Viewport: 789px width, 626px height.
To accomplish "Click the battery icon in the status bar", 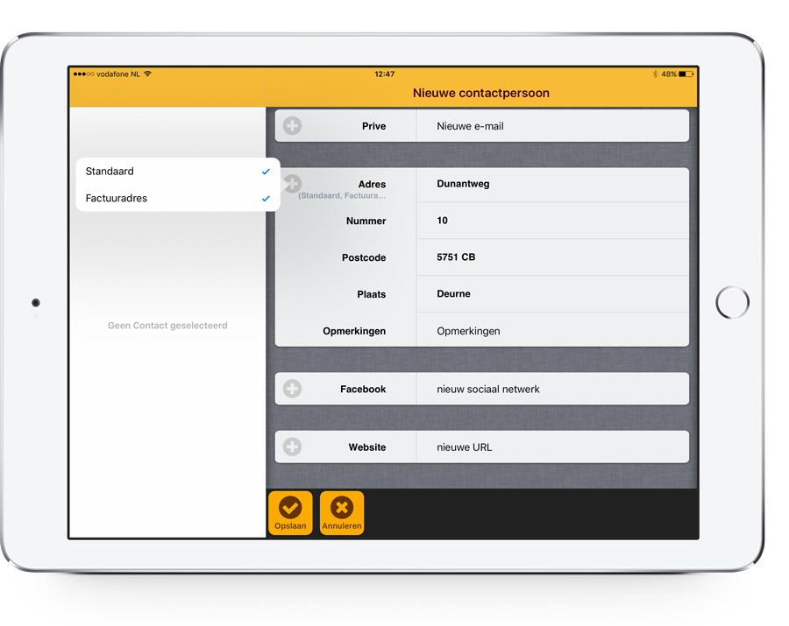I will click(x=687, y=74).
